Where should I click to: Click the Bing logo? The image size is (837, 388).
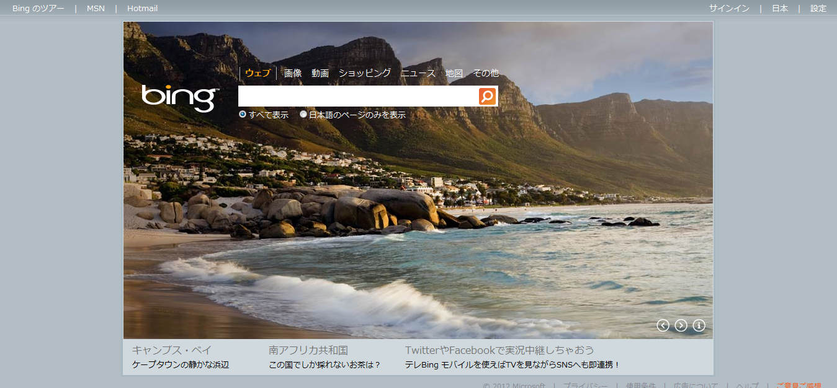click(x=180, y=97)
